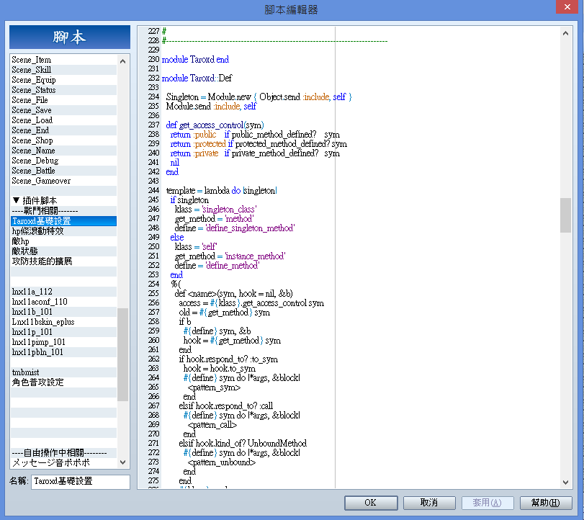
Task: Select 敵hp script entry
Action: [x=63, y=241]
